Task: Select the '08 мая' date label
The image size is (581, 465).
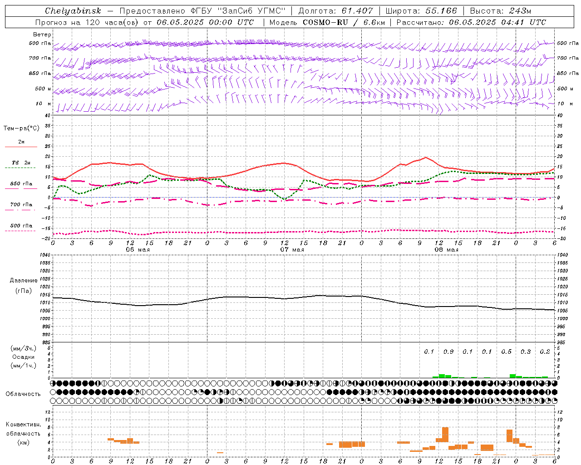Action: tap(446, 250)
